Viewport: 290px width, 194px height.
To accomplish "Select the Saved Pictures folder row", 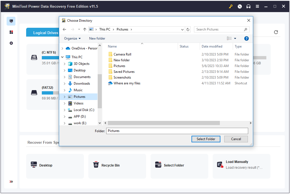I will [179, 72].
